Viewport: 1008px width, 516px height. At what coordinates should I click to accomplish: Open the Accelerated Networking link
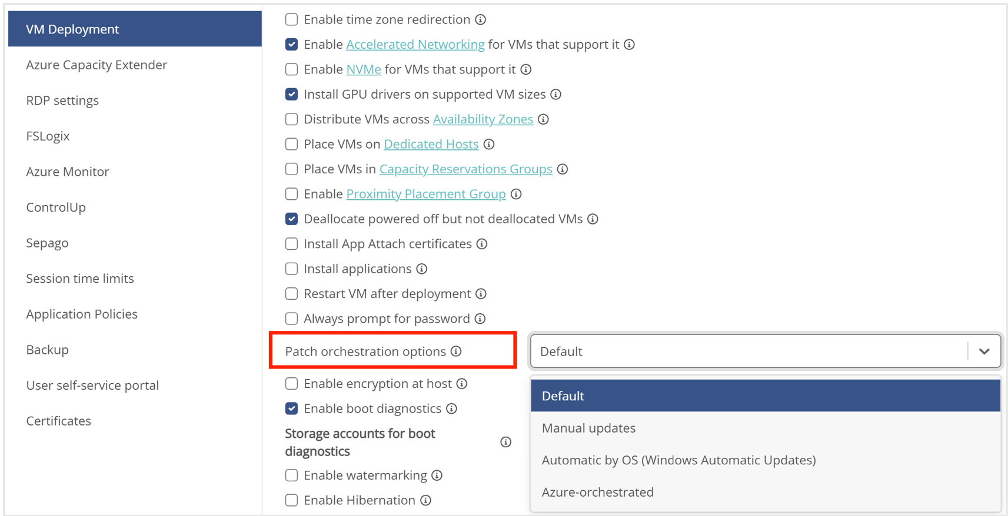[415, 45]
